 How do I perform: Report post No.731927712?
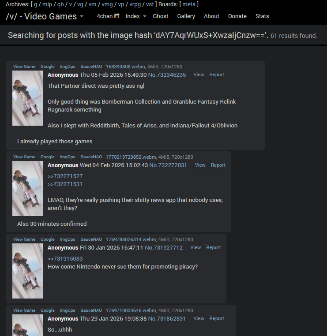213,247
